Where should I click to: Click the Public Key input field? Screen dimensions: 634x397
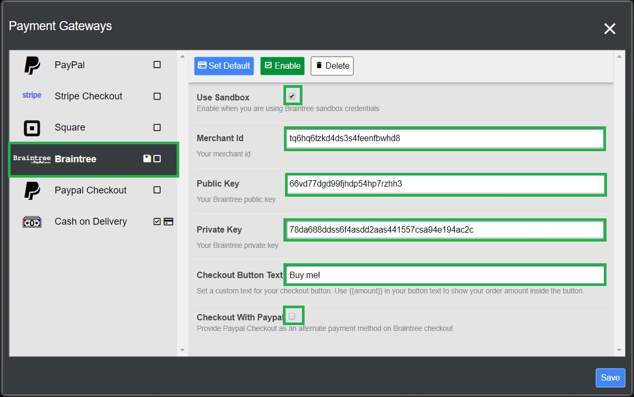click(446, 184)
